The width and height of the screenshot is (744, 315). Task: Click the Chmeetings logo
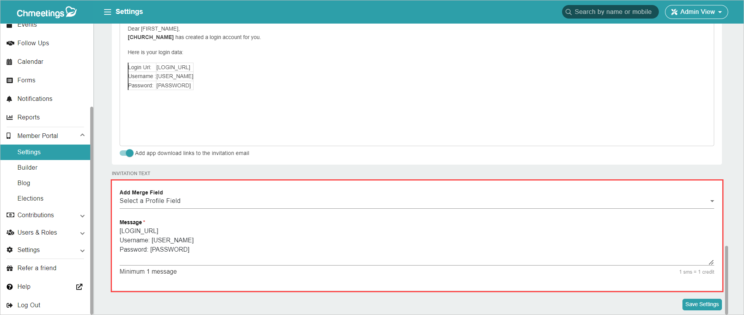[x=46, y=12]
